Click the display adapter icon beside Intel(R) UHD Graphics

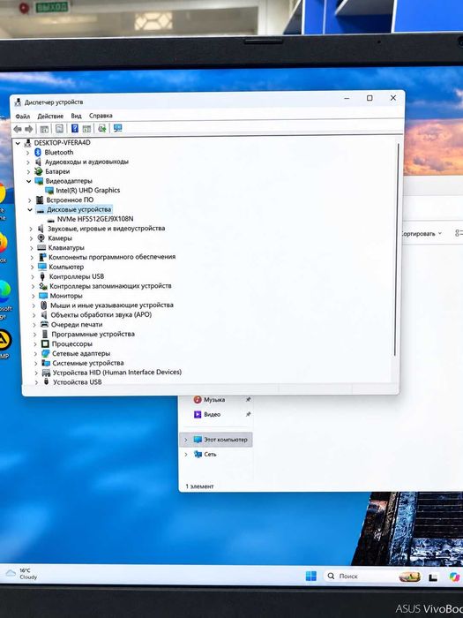[49, 191]
